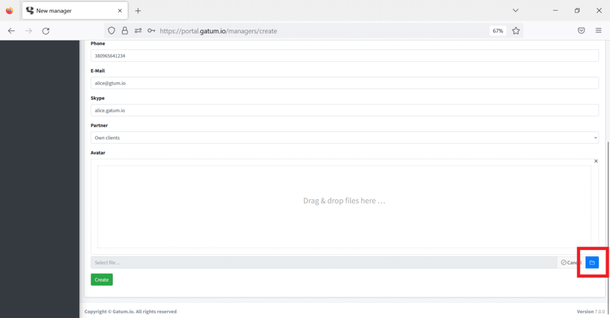Bookmark this page with the star icon
610x318 pixels.
(516, 31)
